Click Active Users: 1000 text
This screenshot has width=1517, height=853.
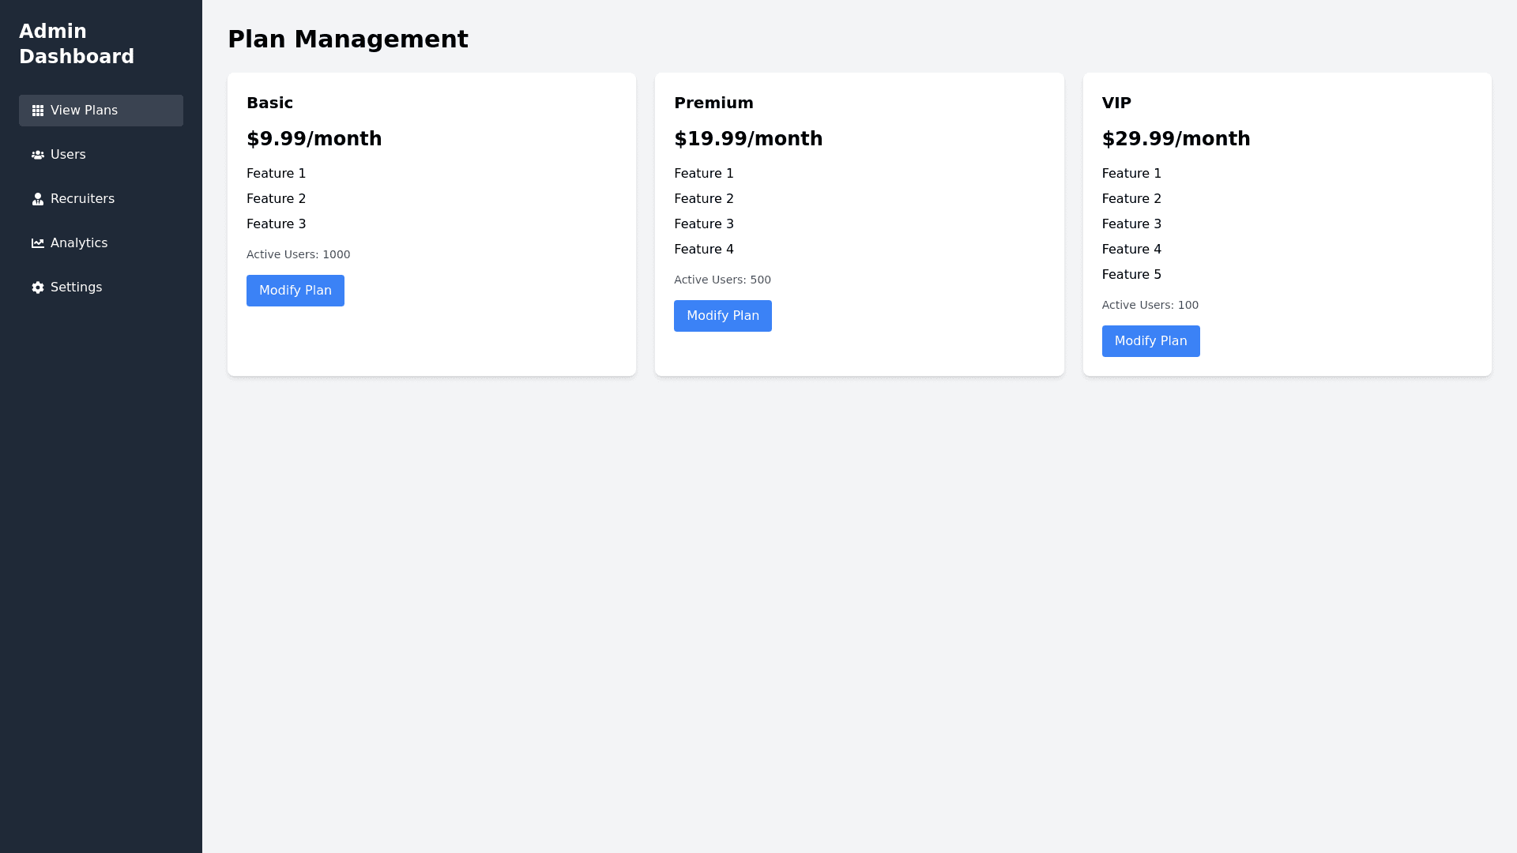click(x=298, y=254)
